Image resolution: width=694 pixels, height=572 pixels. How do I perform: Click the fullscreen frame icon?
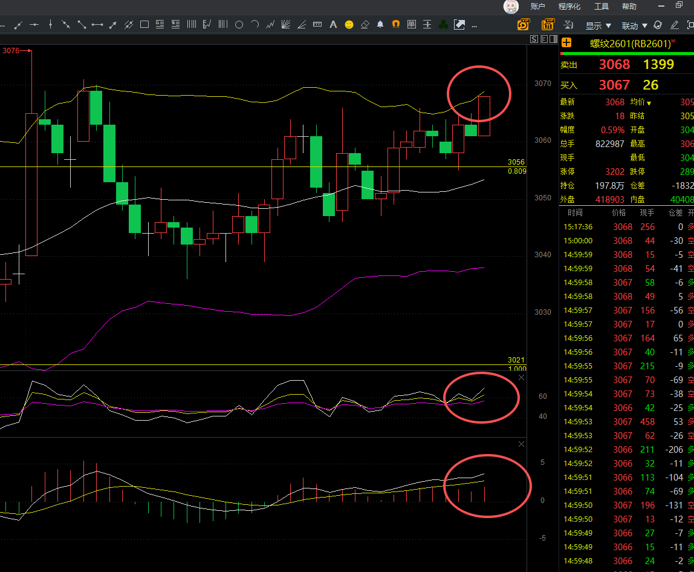click(690, 25)
